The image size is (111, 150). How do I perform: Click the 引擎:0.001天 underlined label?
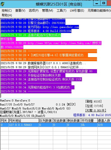pyautogui.click(x=96, y=110)
